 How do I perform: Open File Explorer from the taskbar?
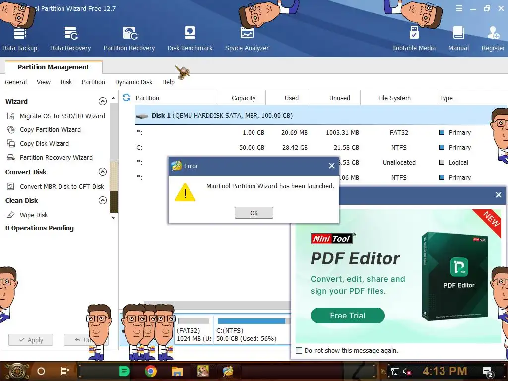(177, 371)
